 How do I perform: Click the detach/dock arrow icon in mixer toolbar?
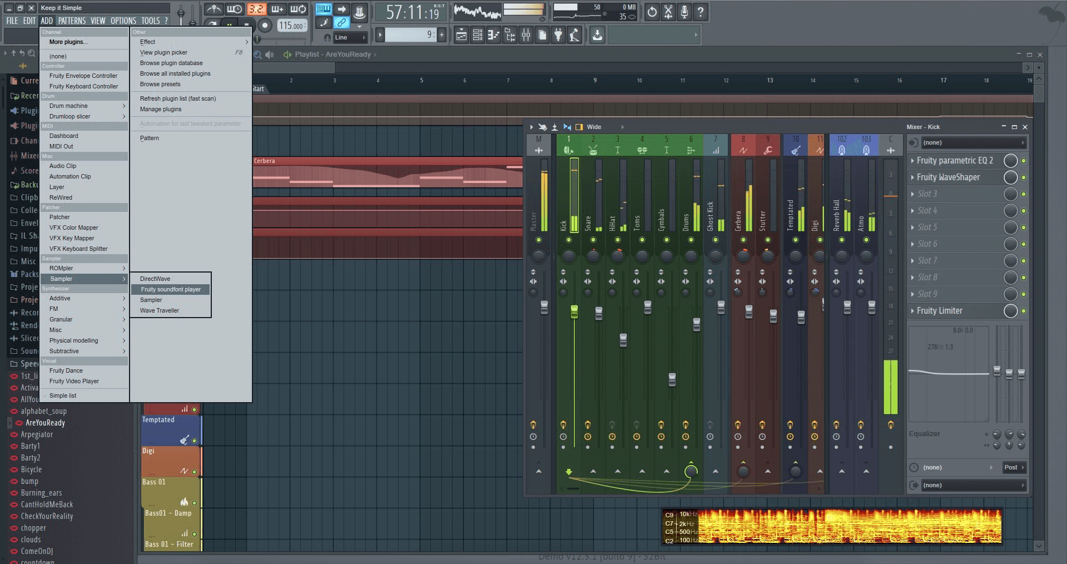coord(555,127)
